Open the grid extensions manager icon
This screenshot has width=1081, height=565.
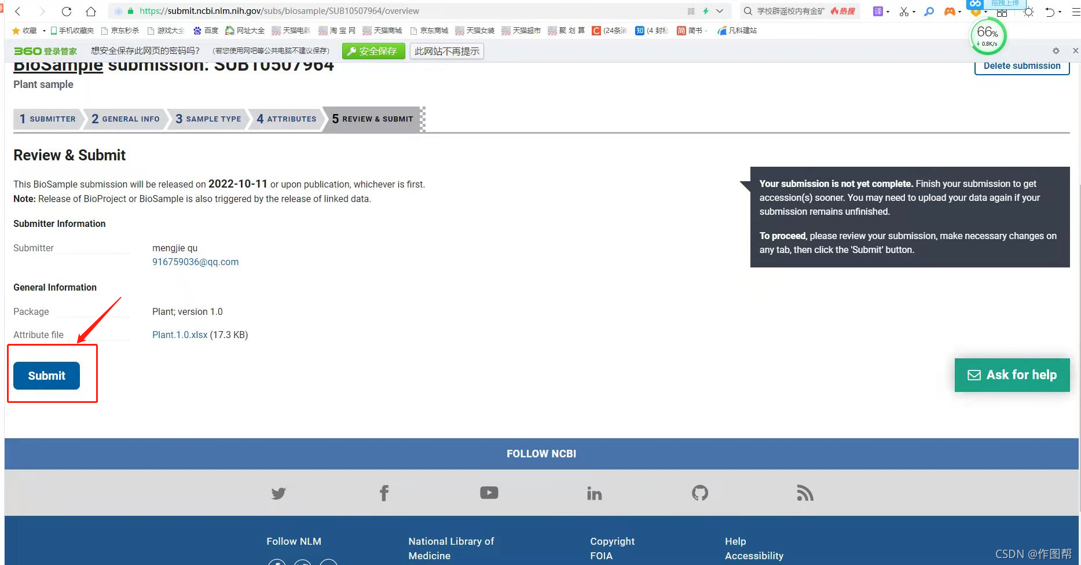pyautogui.click(x=1002, y=12)
